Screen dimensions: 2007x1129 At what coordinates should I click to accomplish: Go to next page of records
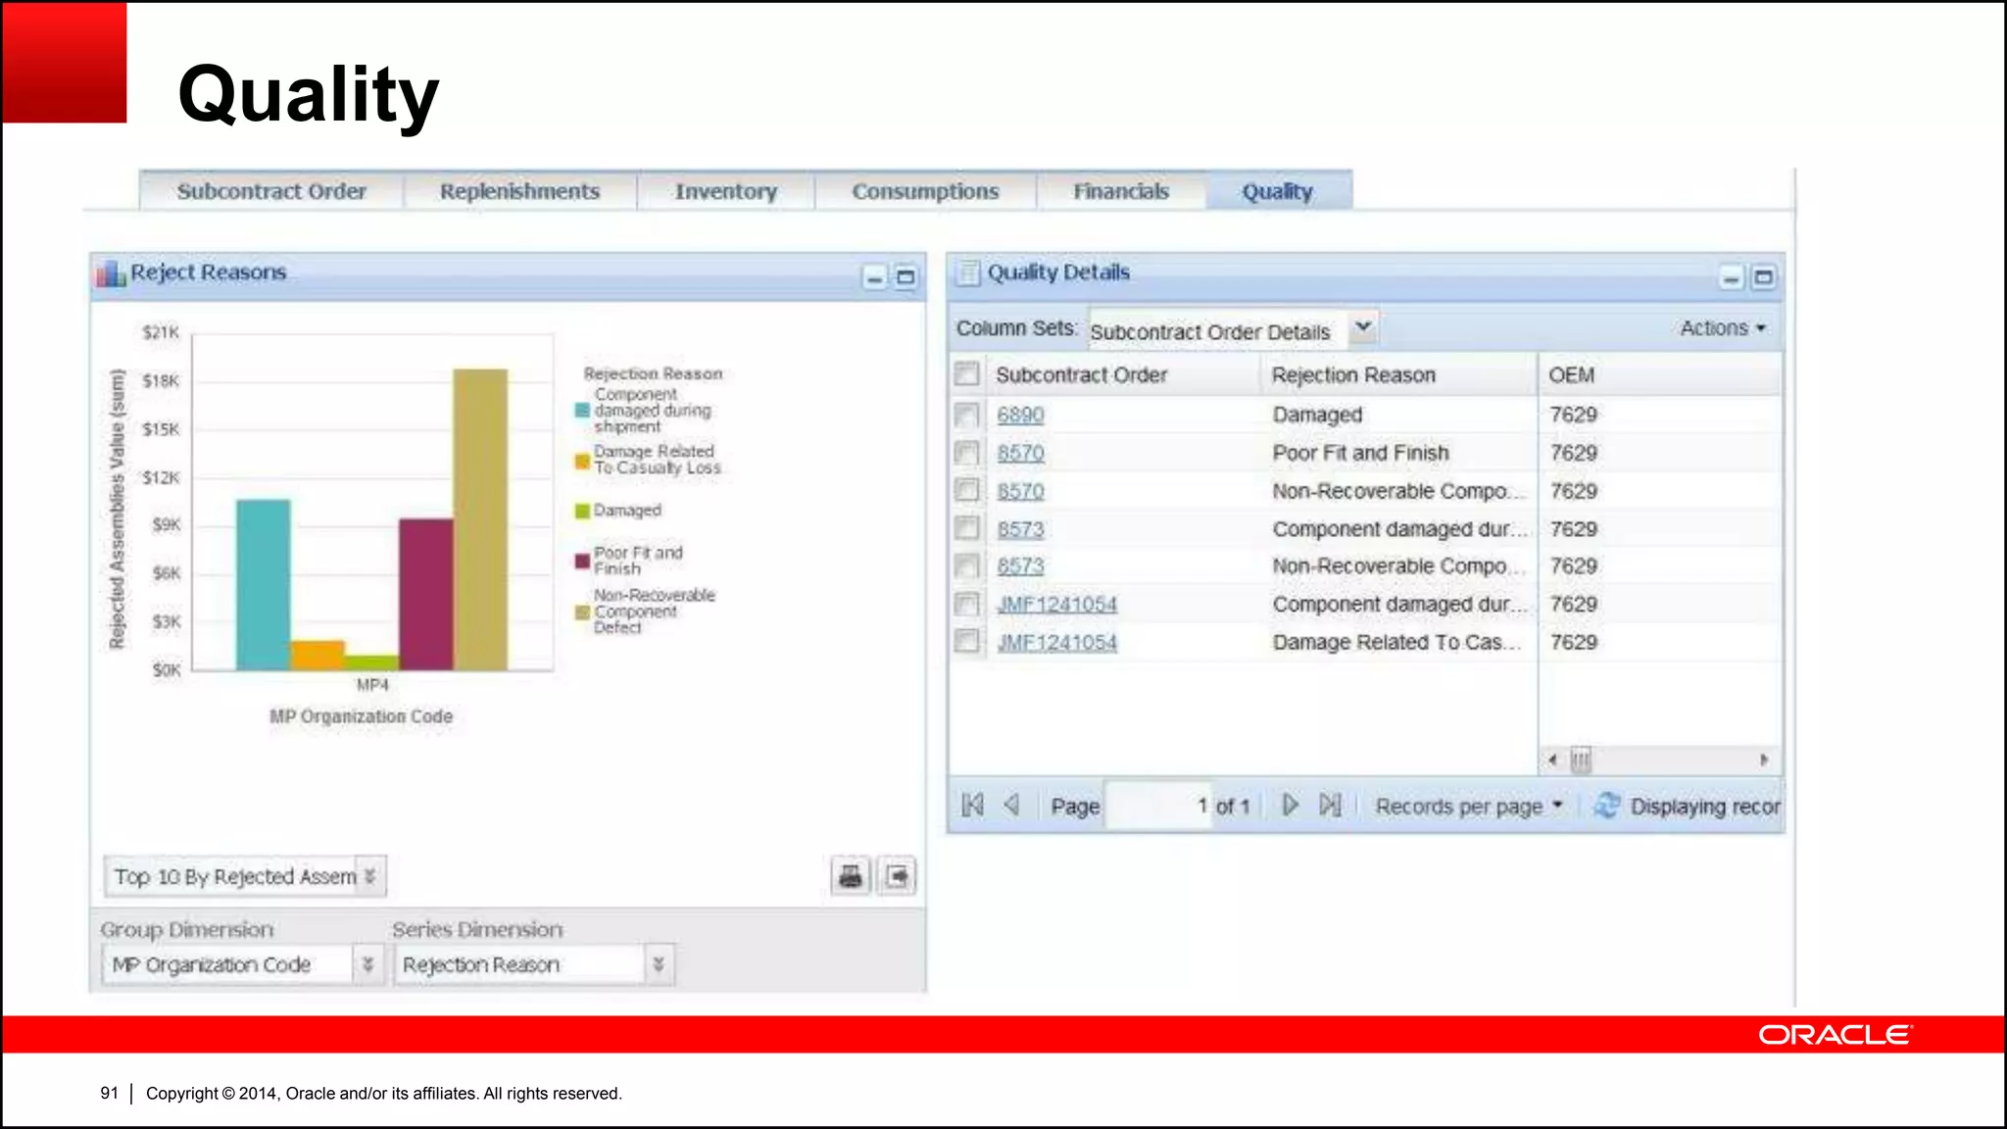click(1291, 806)
